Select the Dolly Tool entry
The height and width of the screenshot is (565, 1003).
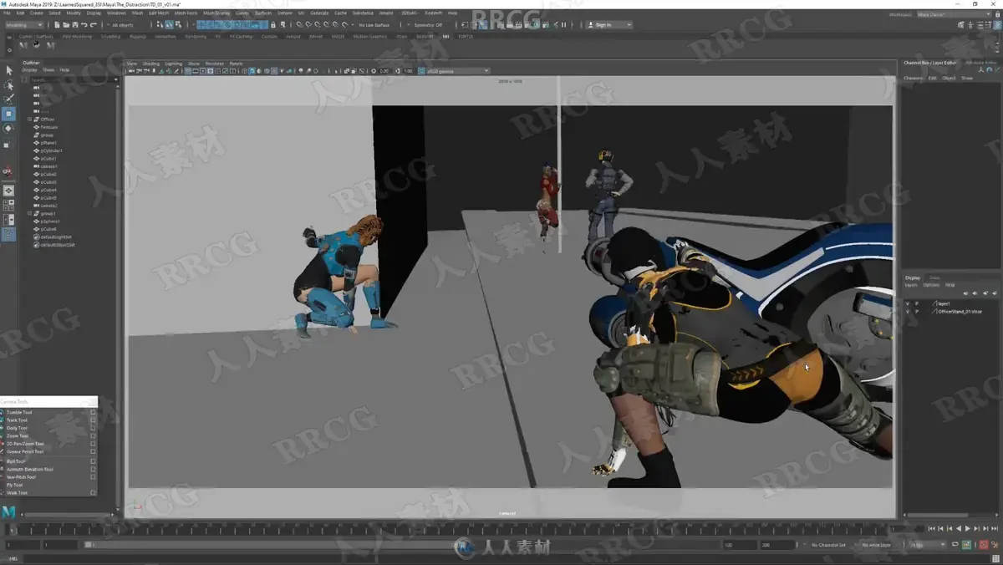pyautogui.click(x=18, y=428)
